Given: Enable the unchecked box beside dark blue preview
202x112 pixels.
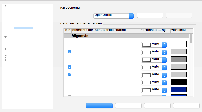Looking at the screenshot, I should tap(70, 89).
